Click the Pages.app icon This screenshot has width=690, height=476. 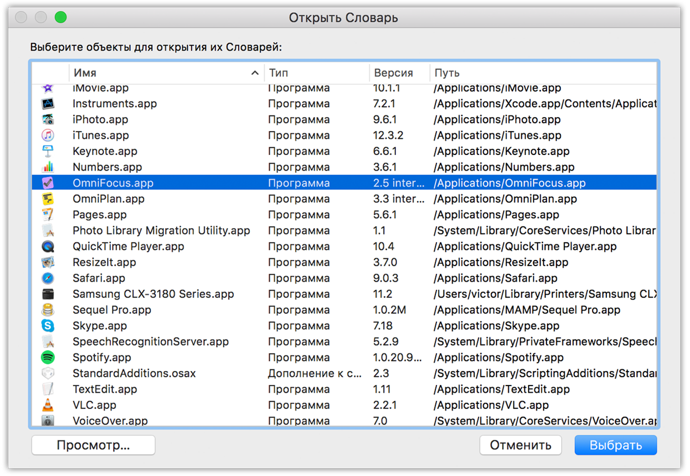[48, 214]
